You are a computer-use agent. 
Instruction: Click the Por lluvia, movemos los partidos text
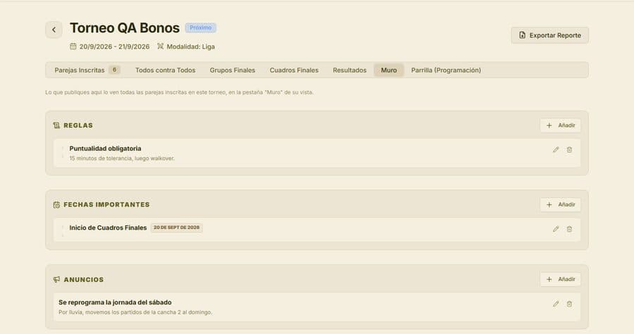pos(135,313)
